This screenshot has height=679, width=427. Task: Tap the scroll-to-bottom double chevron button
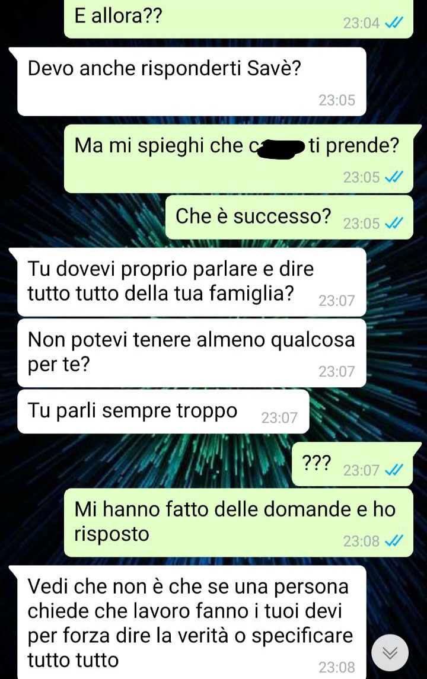coord(390,652)
